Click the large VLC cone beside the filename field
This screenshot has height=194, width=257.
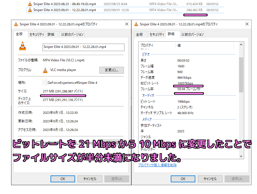coord(23,46)
